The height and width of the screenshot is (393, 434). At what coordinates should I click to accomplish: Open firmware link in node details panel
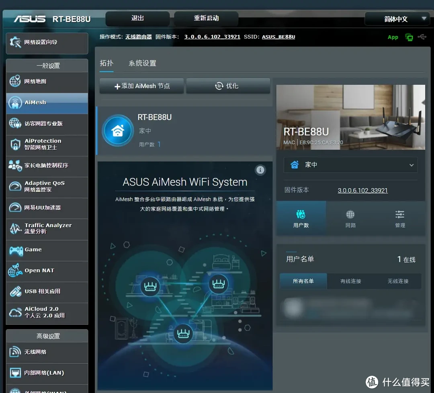click(362, 191)
